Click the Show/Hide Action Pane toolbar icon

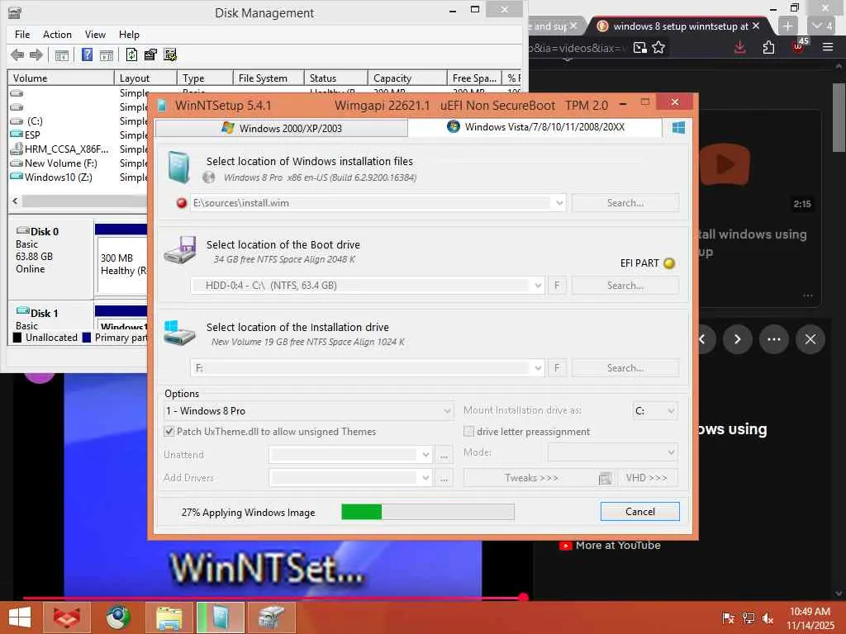[107, 55]
